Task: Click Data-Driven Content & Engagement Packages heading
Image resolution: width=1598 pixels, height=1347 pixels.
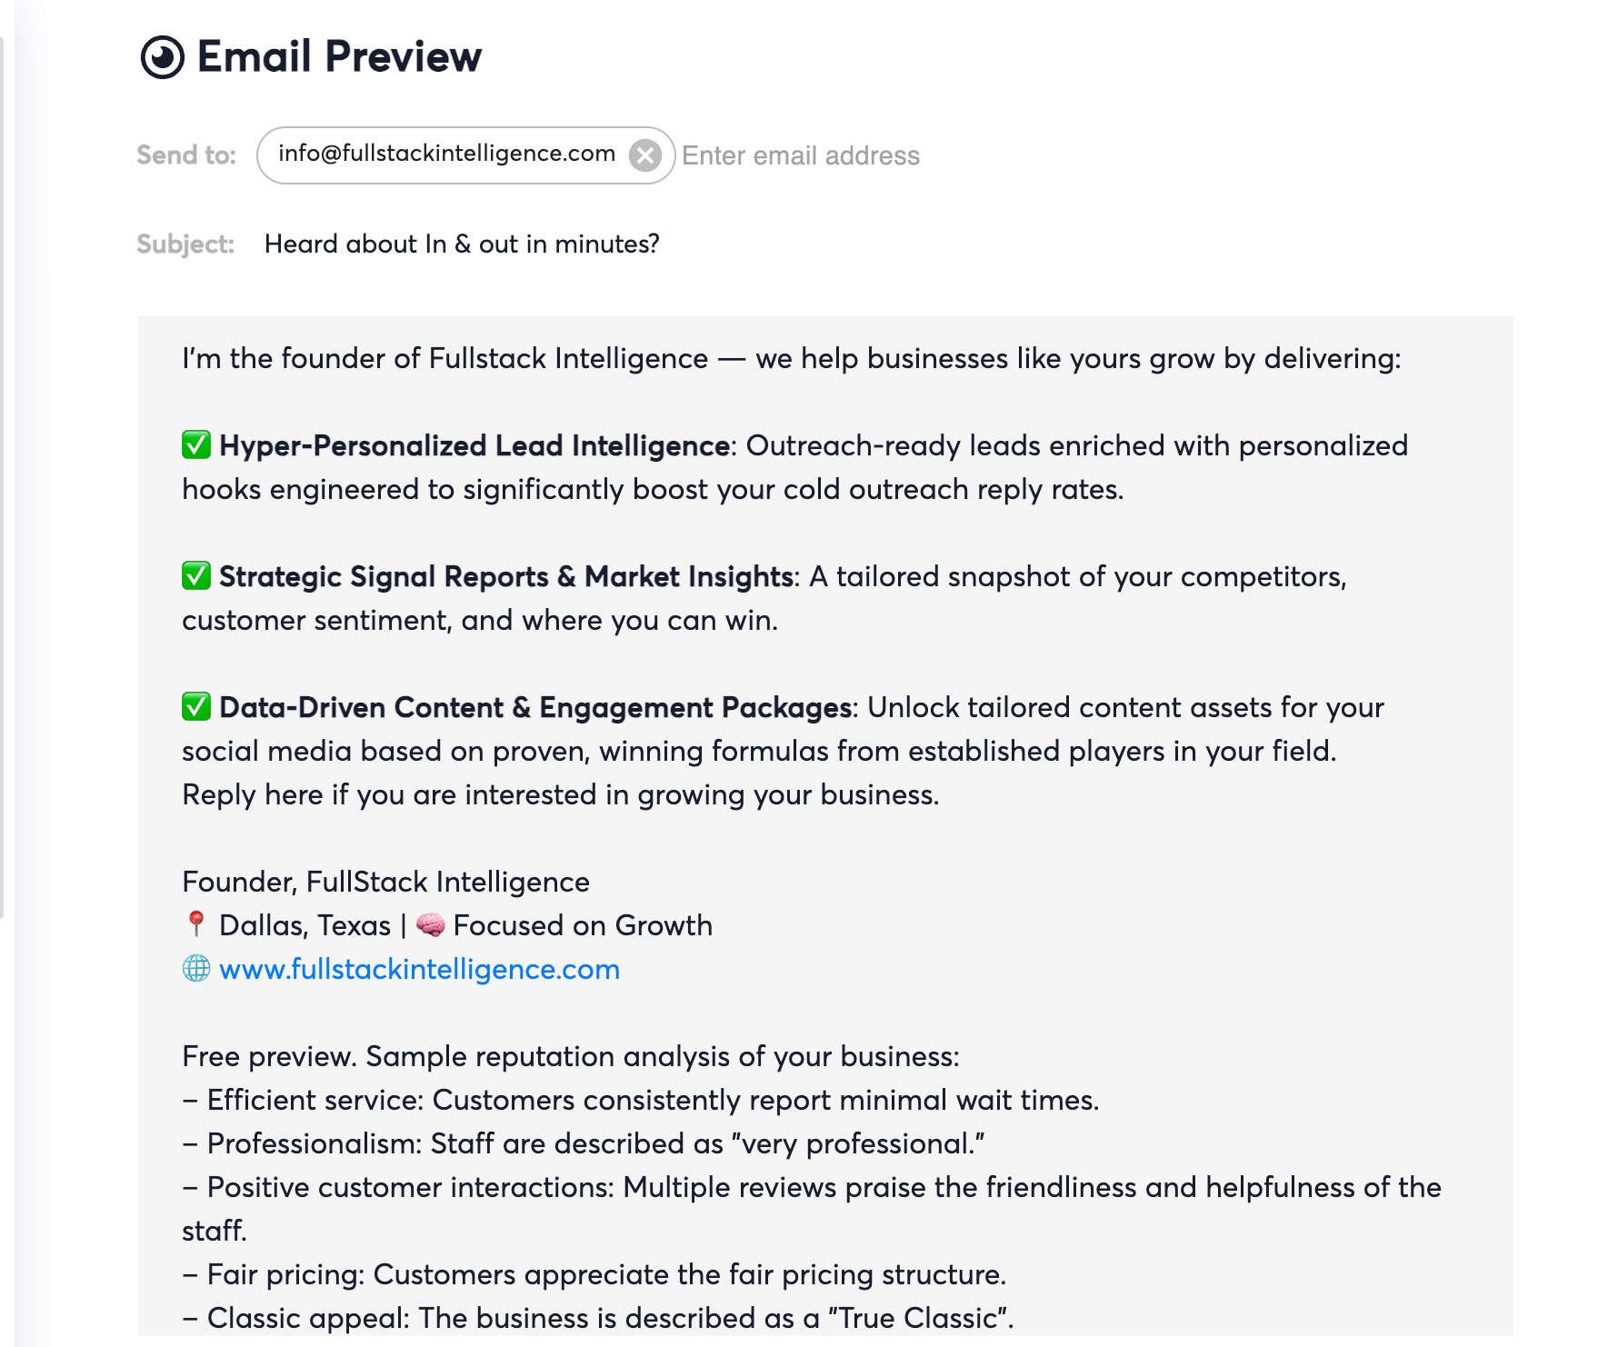Action: pyautogui.click(x=534, y=707)
